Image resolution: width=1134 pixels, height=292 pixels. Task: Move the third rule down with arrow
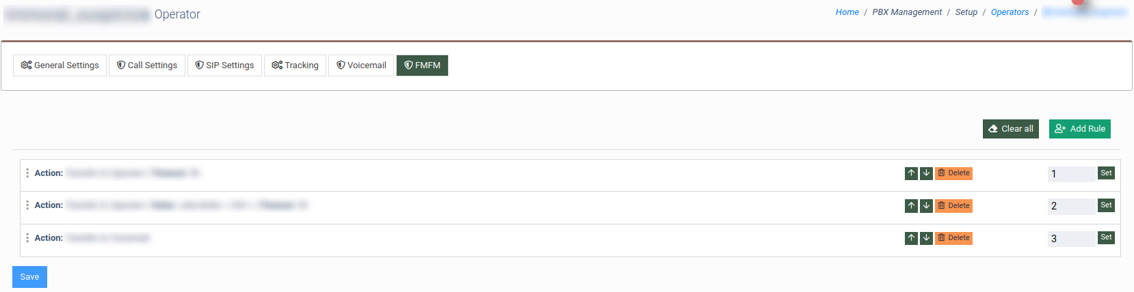point(926,238)
